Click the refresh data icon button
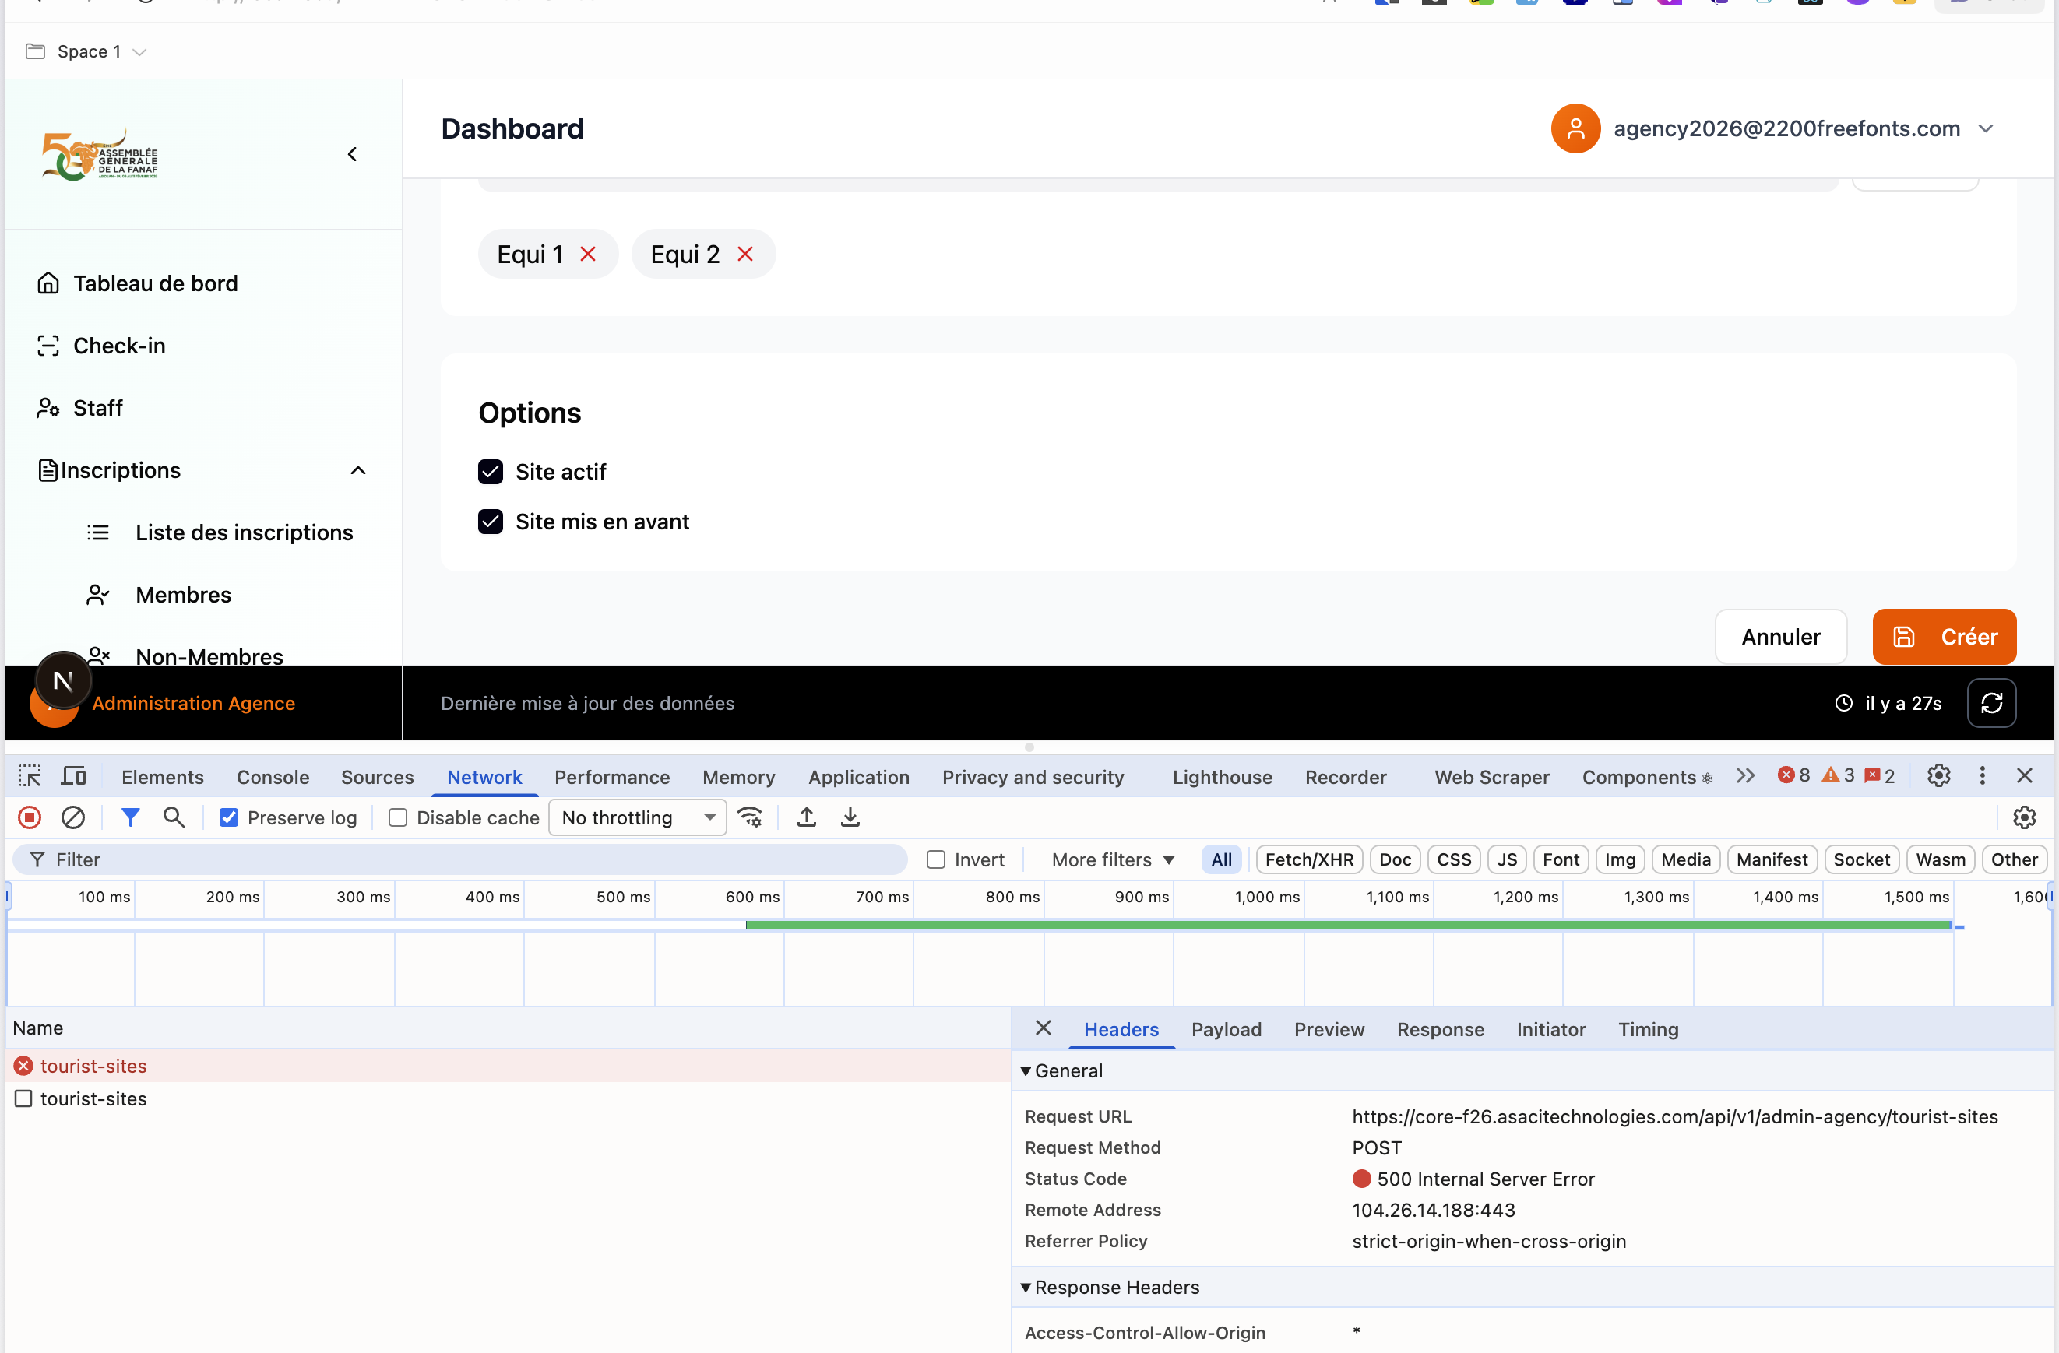The width and height of the screenshot is (2059, 1353). (1990, 703)
